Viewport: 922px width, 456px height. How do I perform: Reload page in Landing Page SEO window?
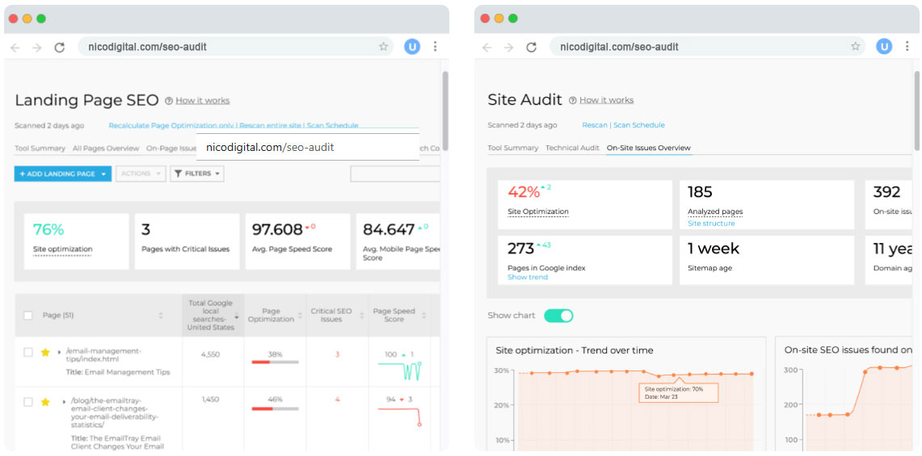(59, 48)
